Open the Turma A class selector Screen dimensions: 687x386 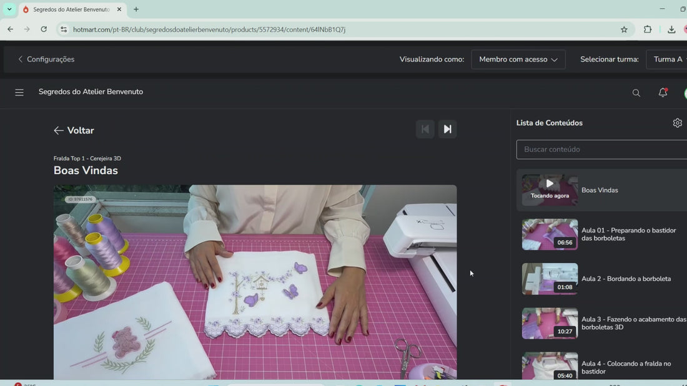click(x=668, y=59)
